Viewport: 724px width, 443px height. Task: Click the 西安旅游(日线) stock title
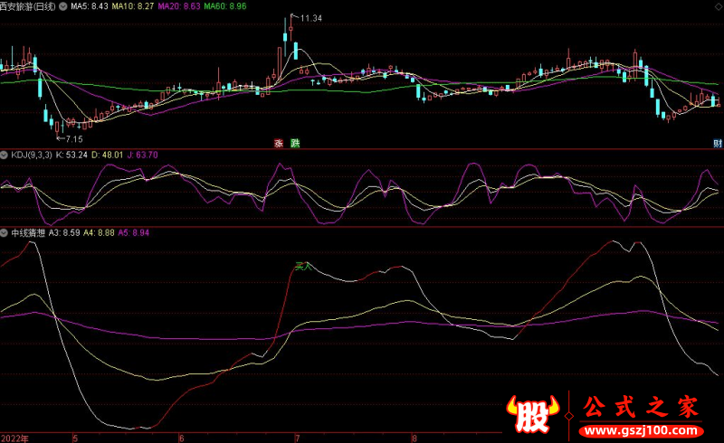(27, 6)
